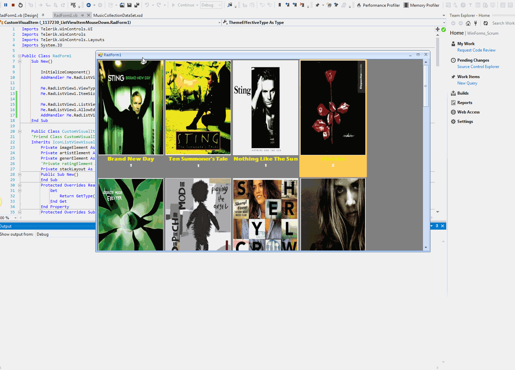Switch to the MusicCollectionDataSet.xsd tab

118,15
